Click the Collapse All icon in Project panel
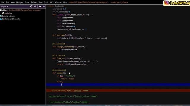This screenshot has width=190, height=106. (x=35, y=6)
